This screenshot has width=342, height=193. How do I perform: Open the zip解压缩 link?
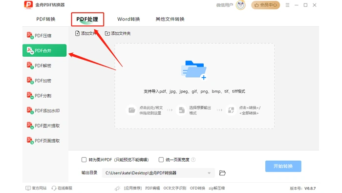[216, 188]
